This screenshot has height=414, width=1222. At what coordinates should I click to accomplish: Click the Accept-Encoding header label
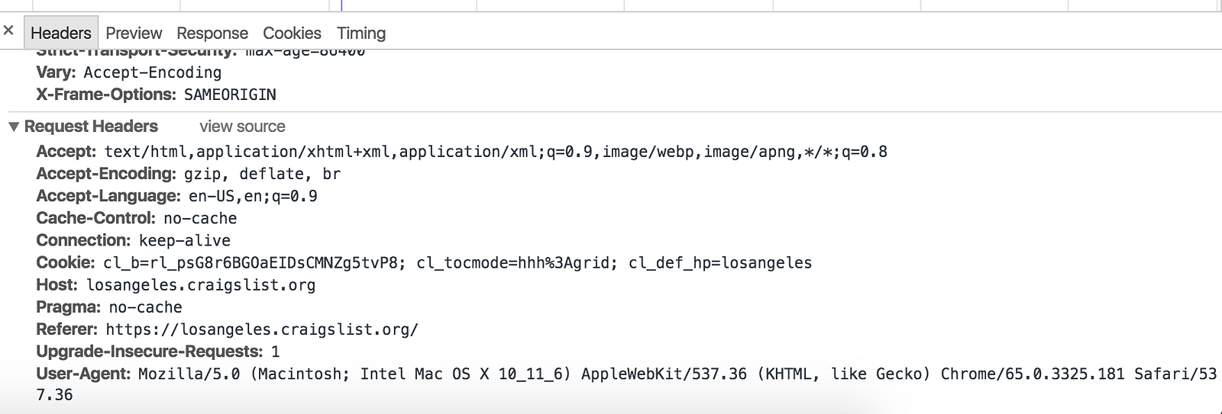[x=106, y=174]
